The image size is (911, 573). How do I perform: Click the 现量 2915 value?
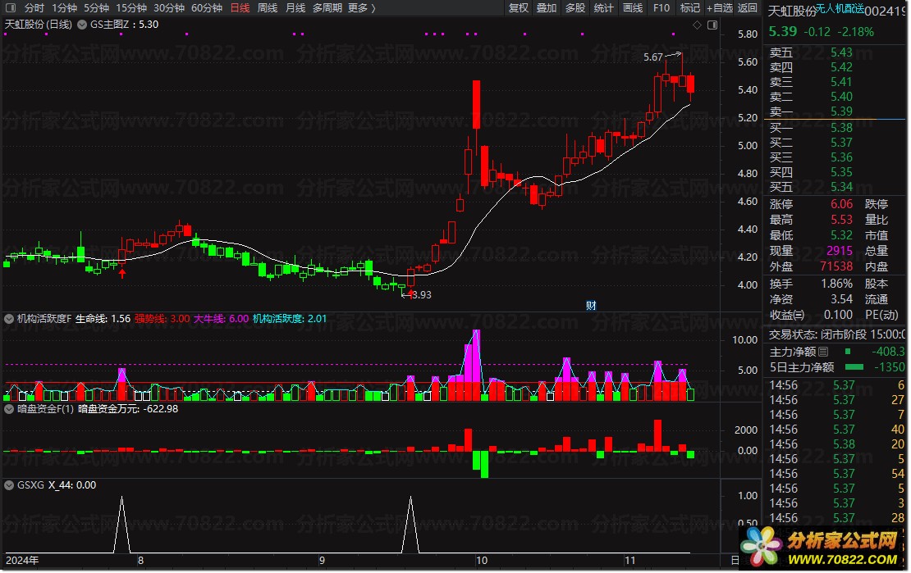coord(840,251)
